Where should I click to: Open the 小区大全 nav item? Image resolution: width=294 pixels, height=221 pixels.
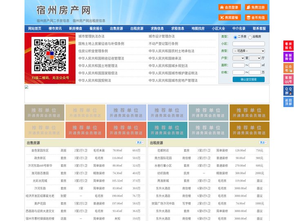218,29
